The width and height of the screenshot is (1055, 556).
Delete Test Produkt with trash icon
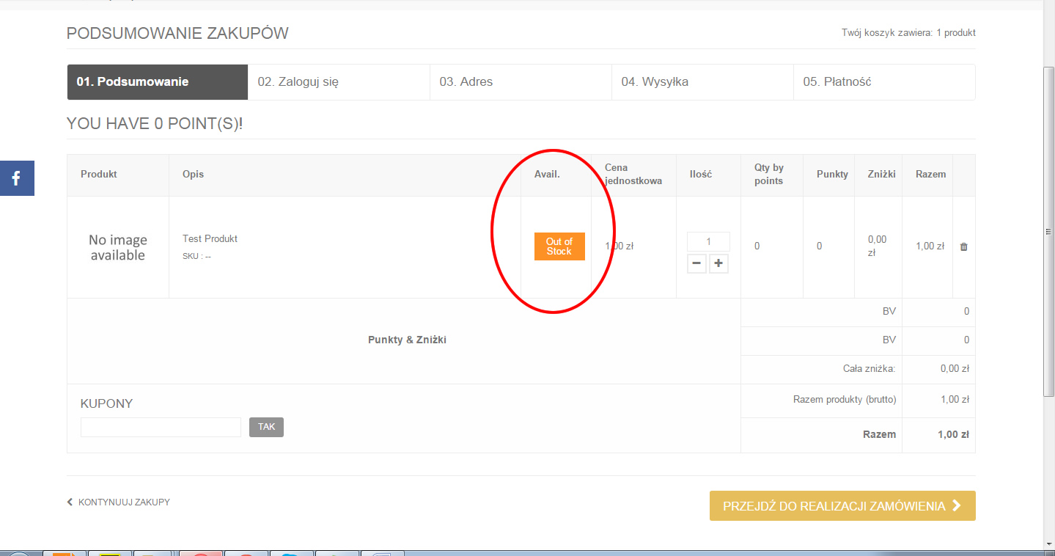point(963,247)
